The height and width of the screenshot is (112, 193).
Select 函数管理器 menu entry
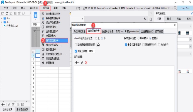[55, 31]
